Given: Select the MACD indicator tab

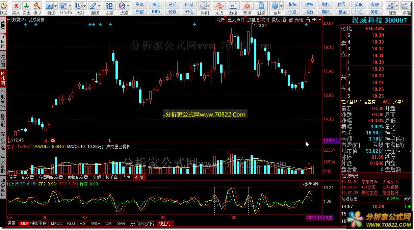Looking at the screenshot, I should coord(57,224).
